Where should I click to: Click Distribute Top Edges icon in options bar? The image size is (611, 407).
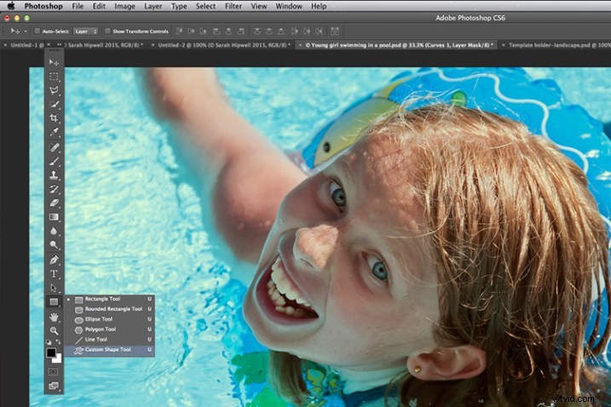tap(257, 32)
